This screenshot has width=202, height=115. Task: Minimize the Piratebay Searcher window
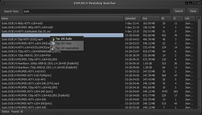(191, 3)
